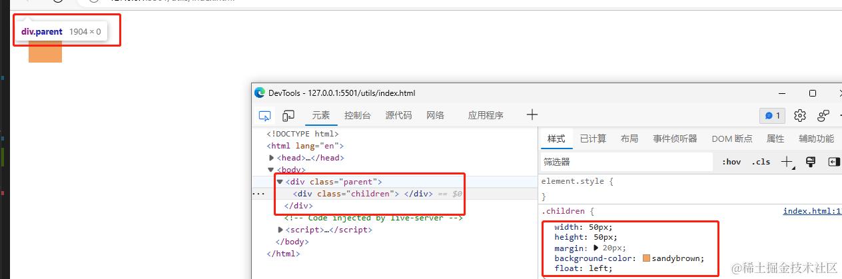Edit the float left declaration
The width and height of the screenshot is (842, 279).
[583, 268]
